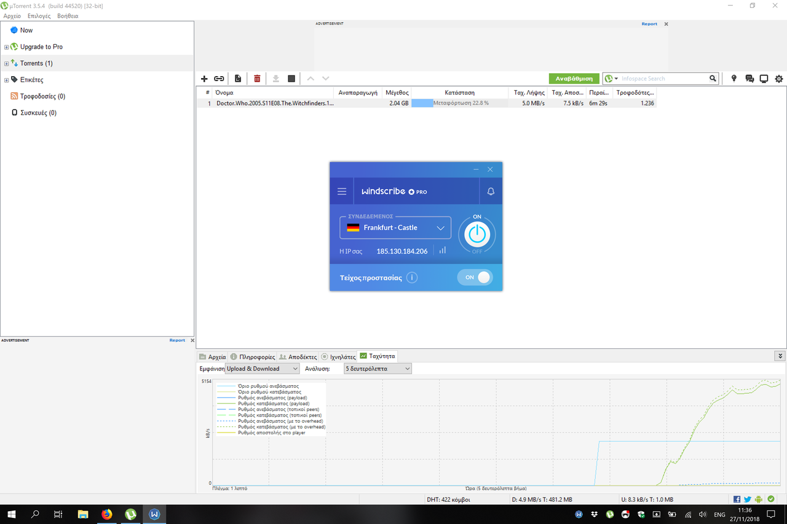Open the 5 δευτερόλεπτα resolution dropdown
The width and height of the screenshot is (787, 524).
click(378, 369)
